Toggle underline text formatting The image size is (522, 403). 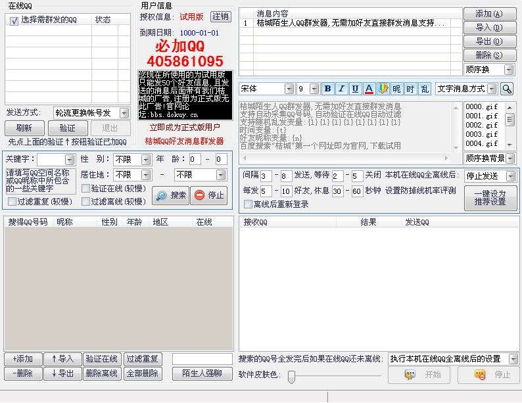coord(355,89)
